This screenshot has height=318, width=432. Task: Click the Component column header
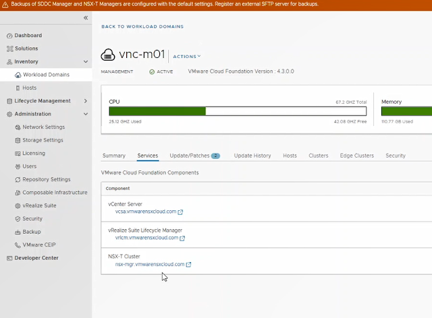pos(117,189)
